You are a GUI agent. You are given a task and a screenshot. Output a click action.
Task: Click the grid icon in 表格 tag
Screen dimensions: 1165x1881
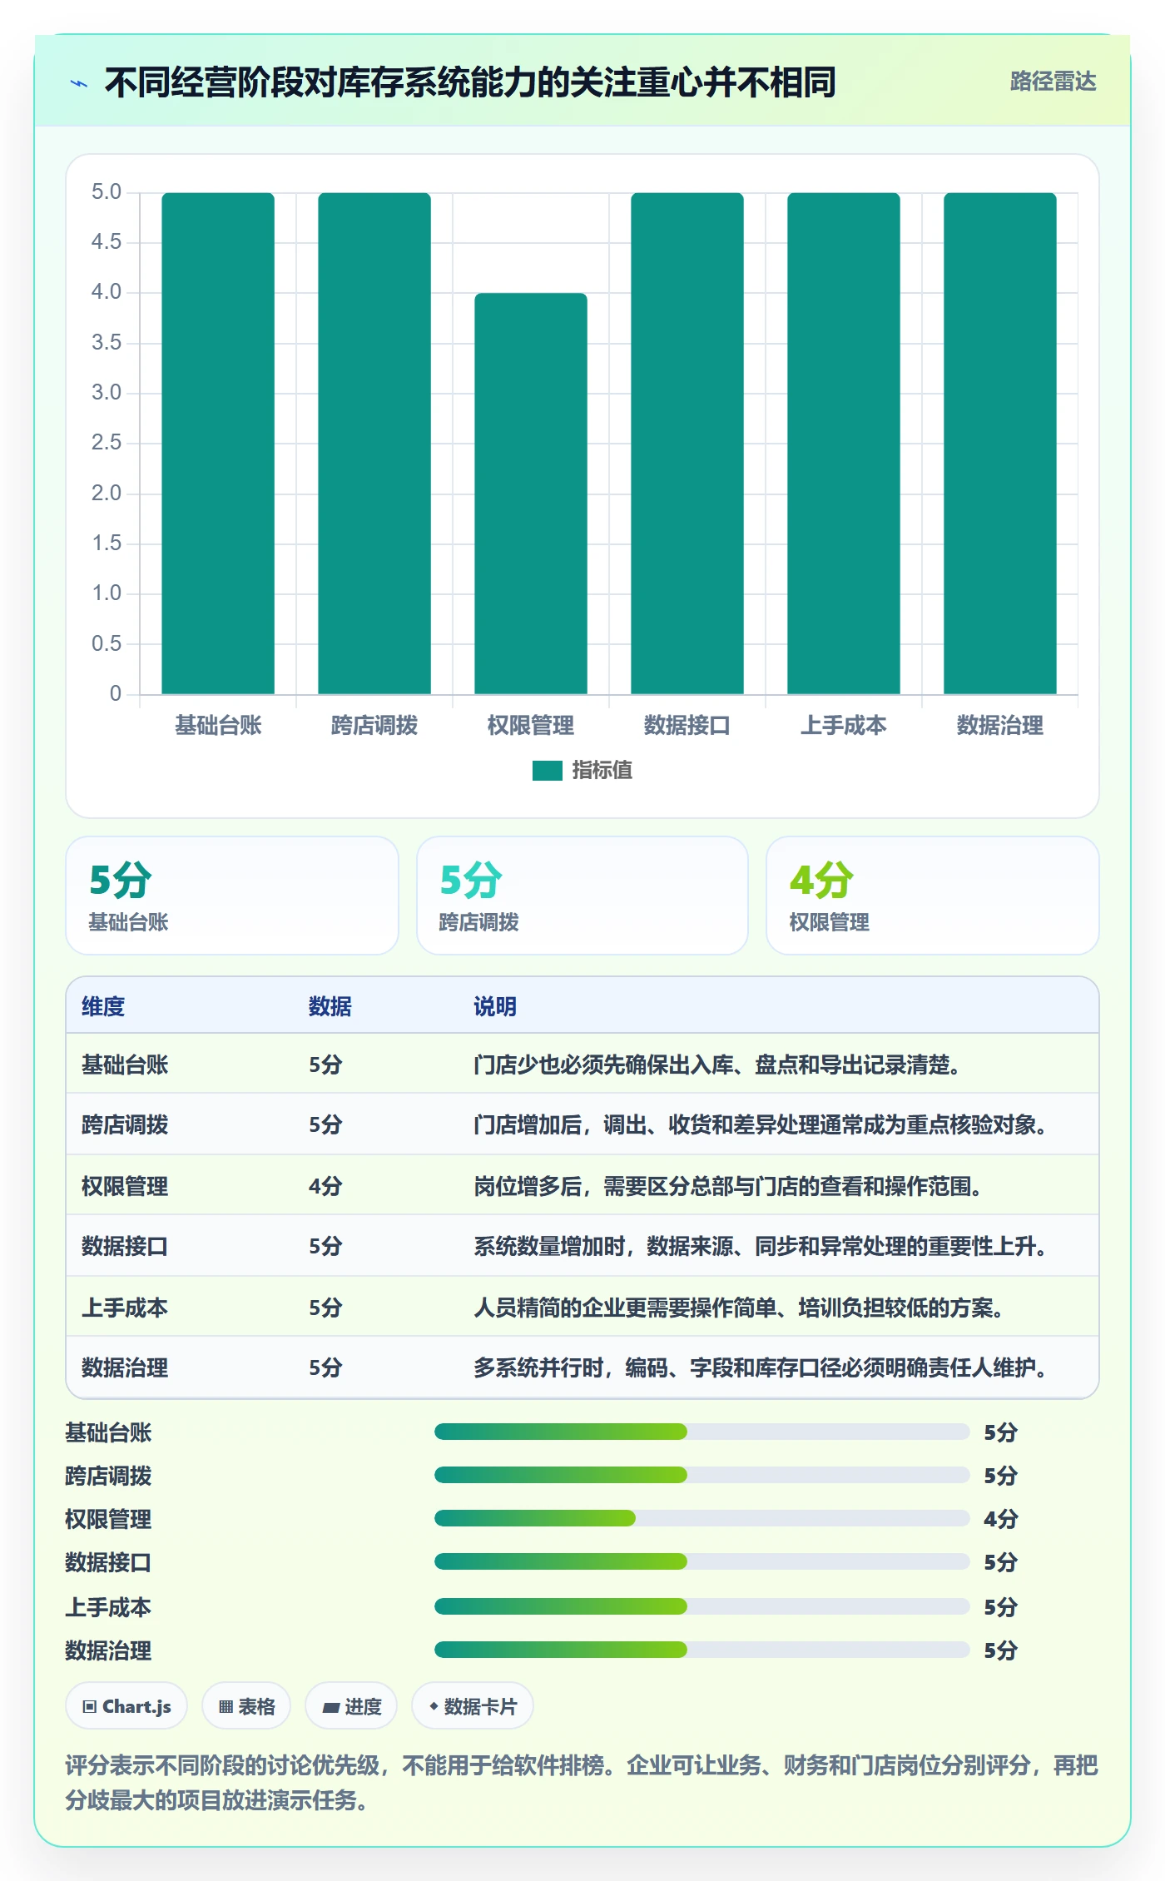point(226,1707)
